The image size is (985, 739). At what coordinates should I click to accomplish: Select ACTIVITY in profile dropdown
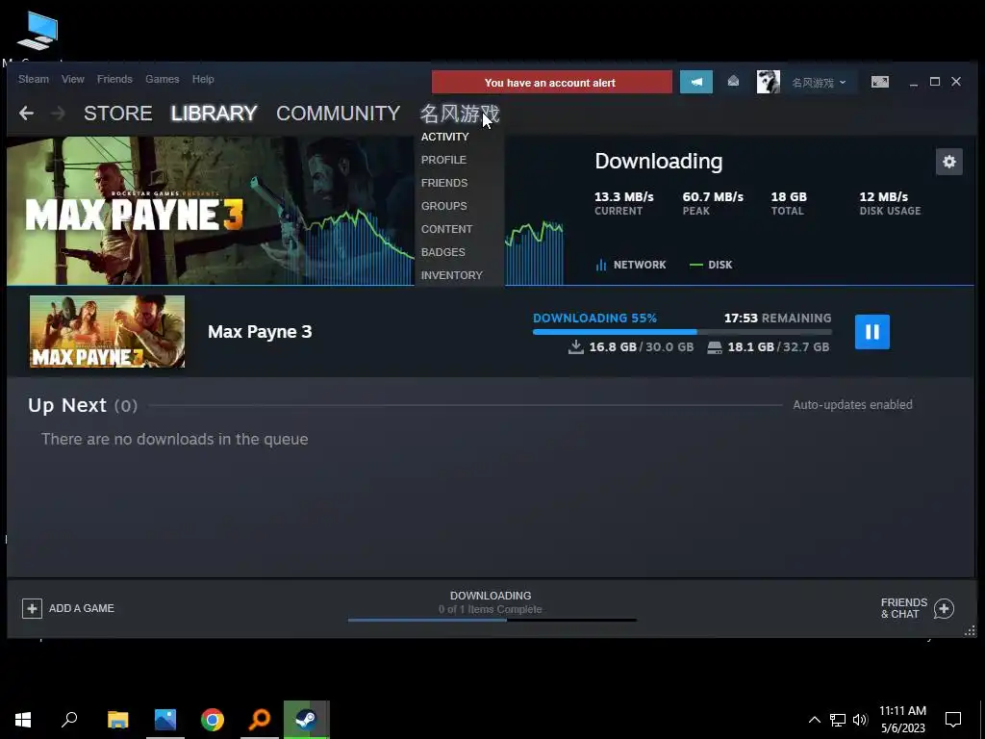click(444, 137)
